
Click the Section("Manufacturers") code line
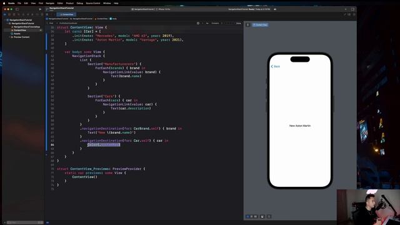114,64
